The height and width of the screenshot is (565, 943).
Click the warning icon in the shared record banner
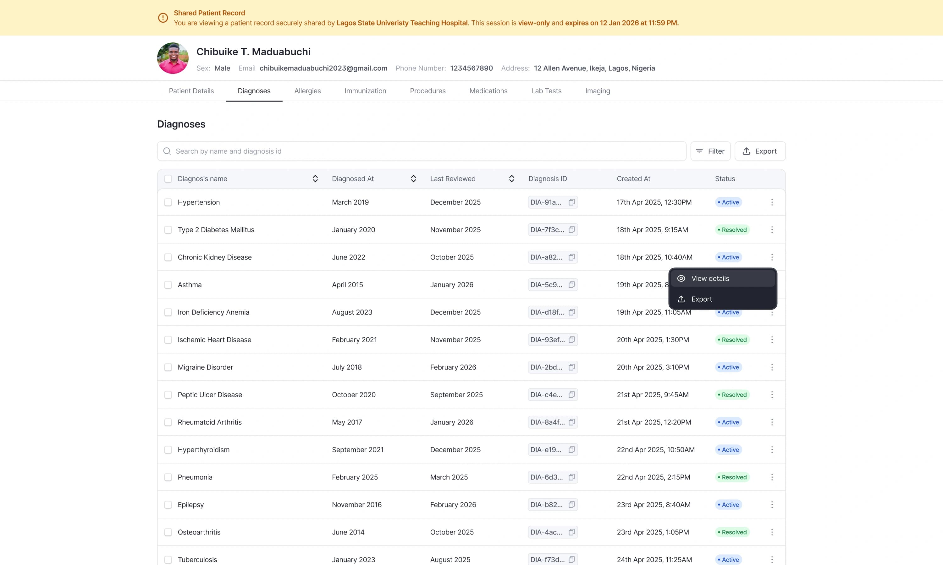[x=163, y=18]
